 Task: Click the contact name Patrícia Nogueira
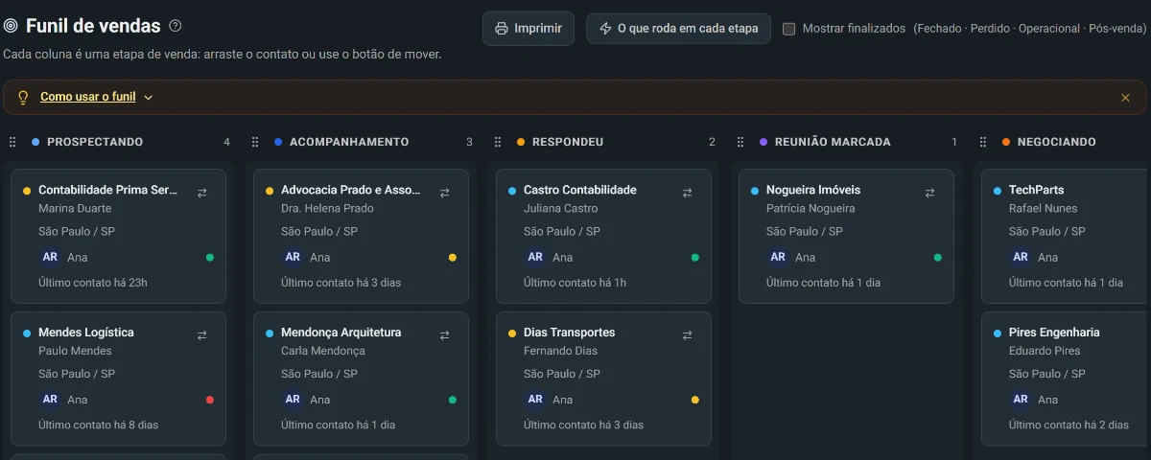click(810, 208)
